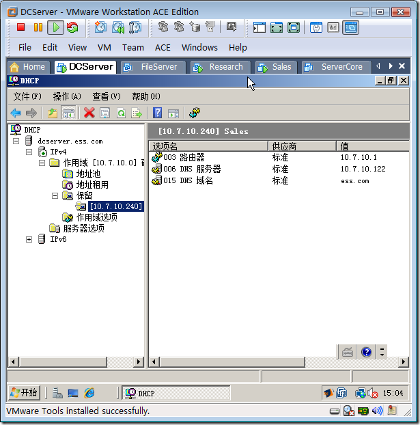This screenshot has height=425, width=420.
Task: Enable quick switch mode icon
Action: [294, 27]
